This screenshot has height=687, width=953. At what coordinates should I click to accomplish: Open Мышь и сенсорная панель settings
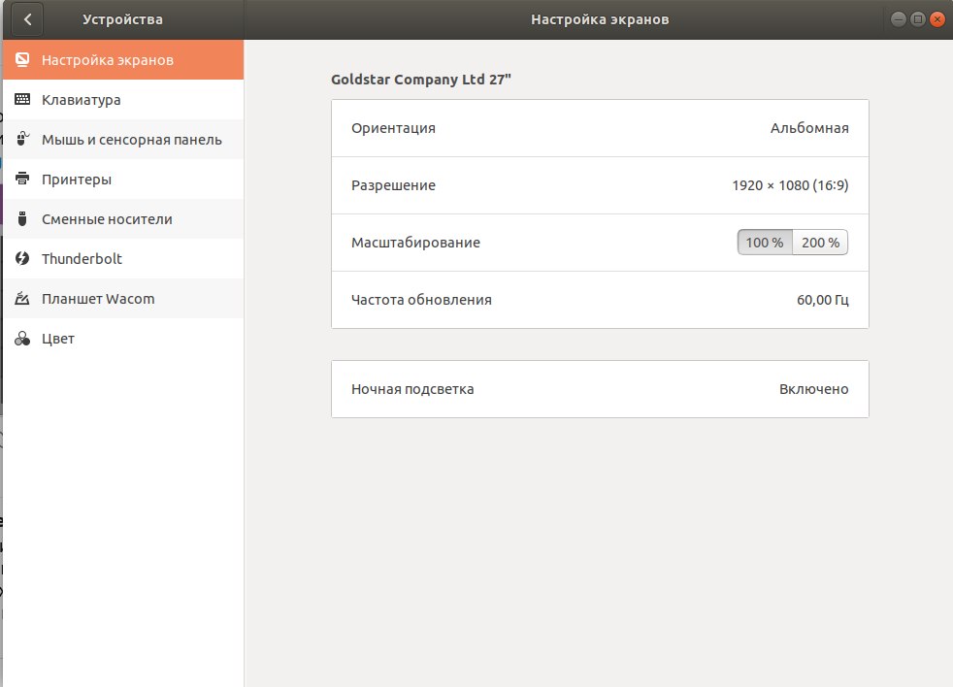[x=123, y=139]
